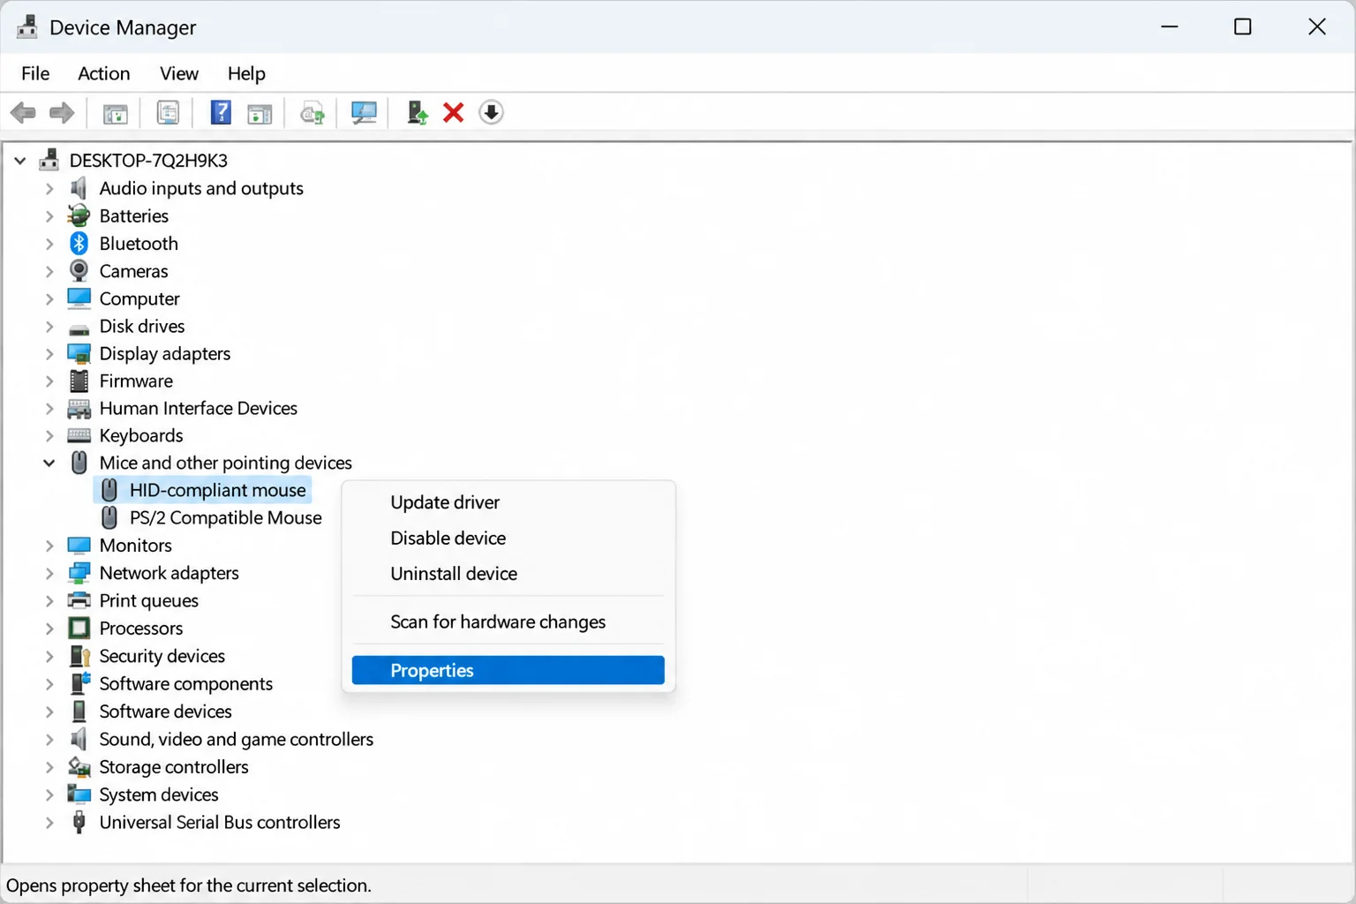This screenshot has width=1356, height=904.
Task: Expand the Software components chevron
Action: (x=49, y=684)
